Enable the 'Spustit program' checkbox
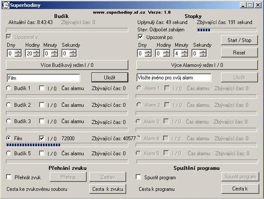Screen dimensions: 264x199 tap(138, 177)
